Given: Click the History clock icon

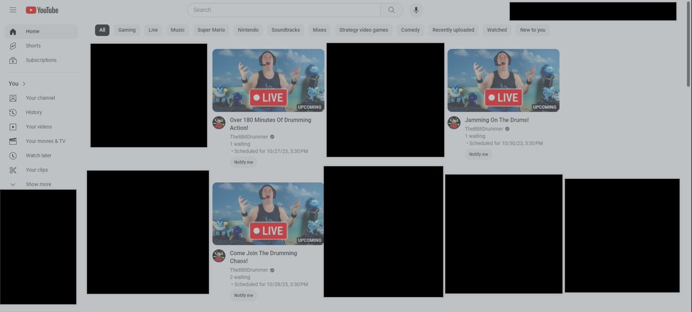Looking at the screenshot, I should point(13,112).
